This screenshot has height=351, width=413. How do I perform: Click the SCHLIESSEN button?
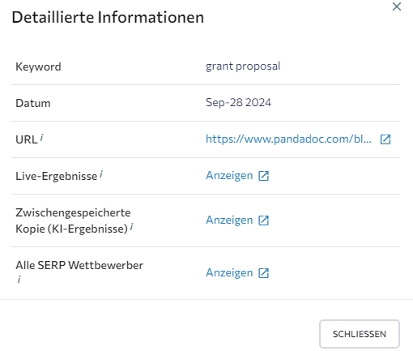360,334
